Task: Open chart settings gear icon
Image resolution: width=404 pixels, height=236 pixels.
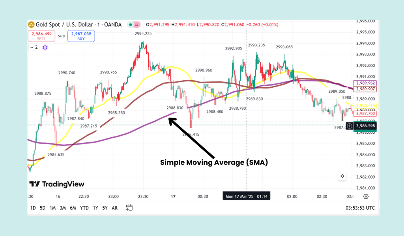Action: 366,196
